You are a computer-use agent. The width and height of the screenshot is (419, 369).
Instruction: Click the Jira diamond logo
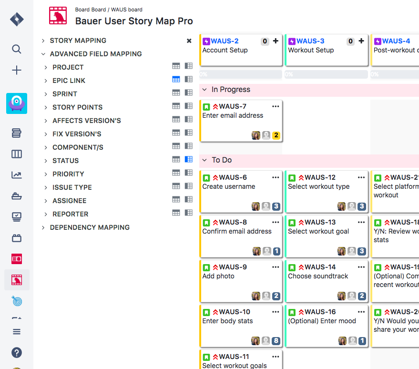click(x=17, y=19)
